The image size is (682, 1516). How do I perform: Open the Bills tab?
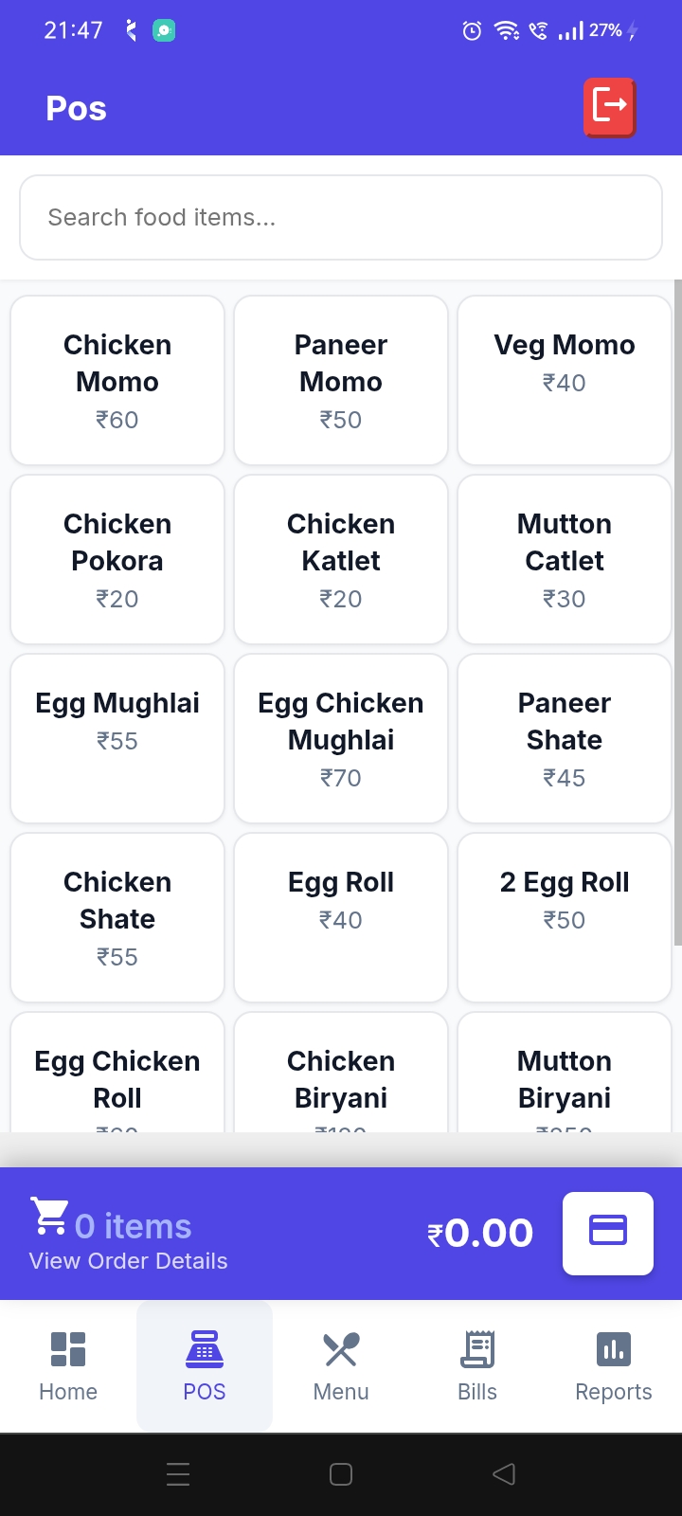[x=477, y=1365]
